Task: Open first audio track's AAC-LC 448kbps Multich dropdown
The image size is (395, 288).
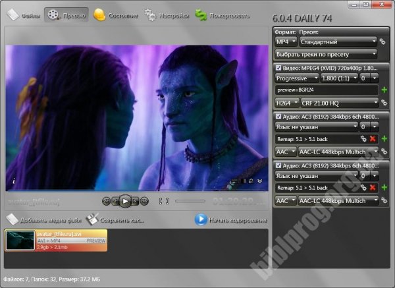Action: click(x=338, y=152)
